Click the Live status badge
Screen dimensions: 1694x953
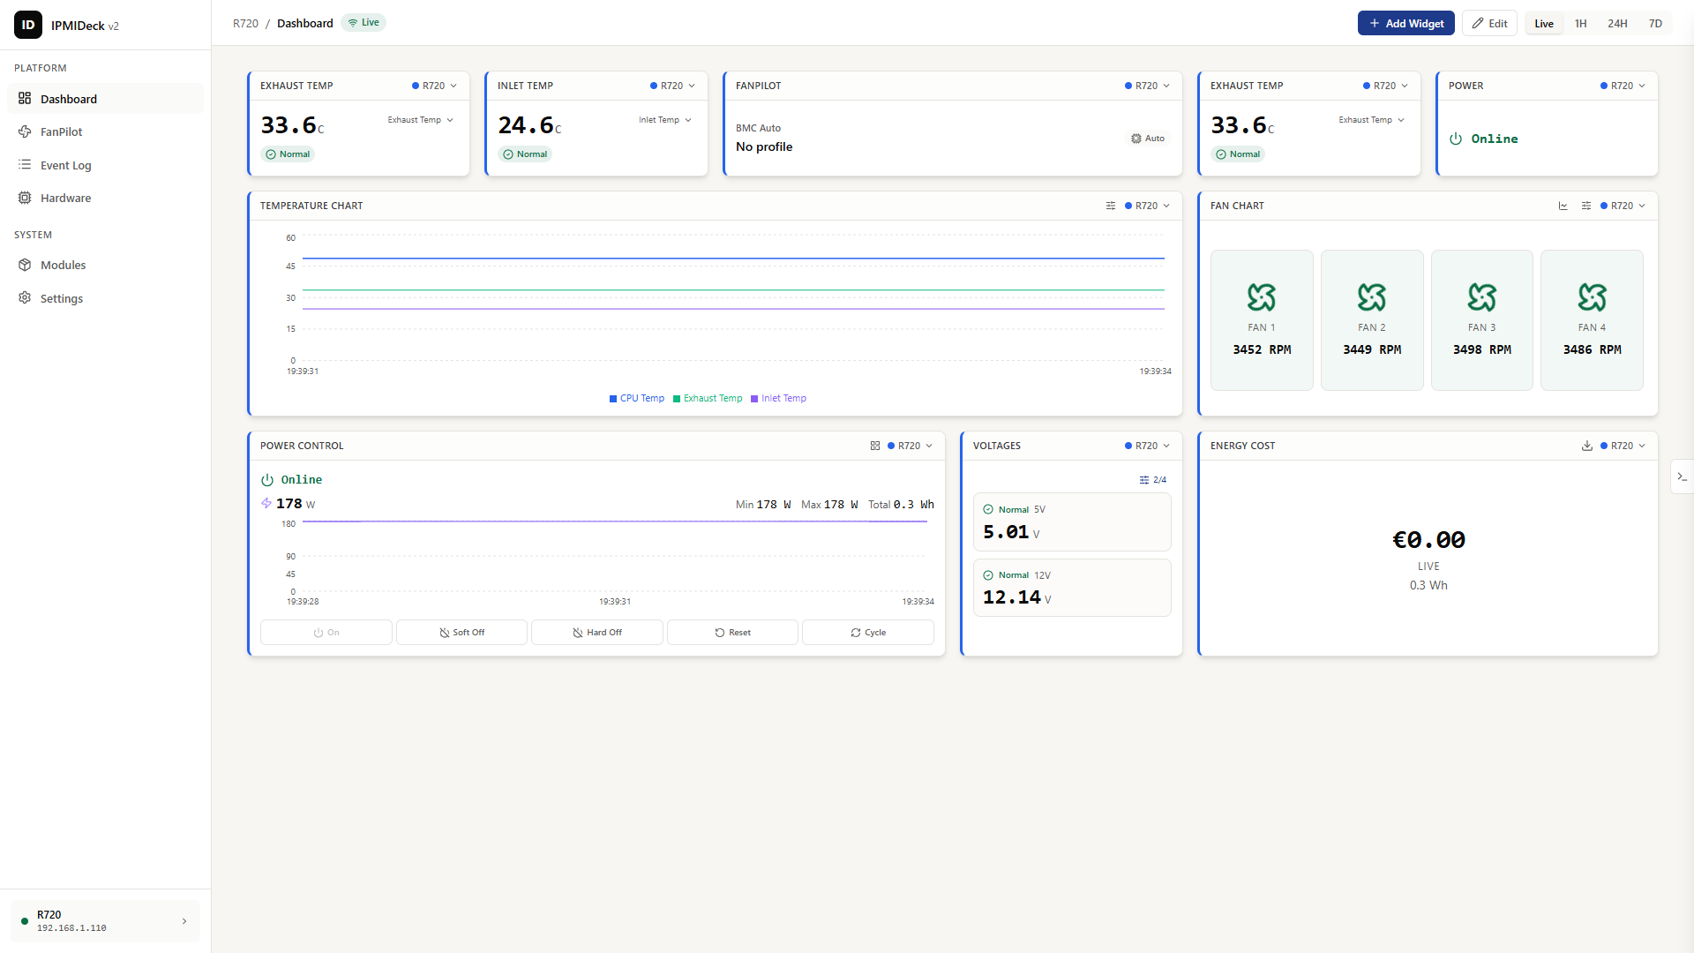point(364,23)
